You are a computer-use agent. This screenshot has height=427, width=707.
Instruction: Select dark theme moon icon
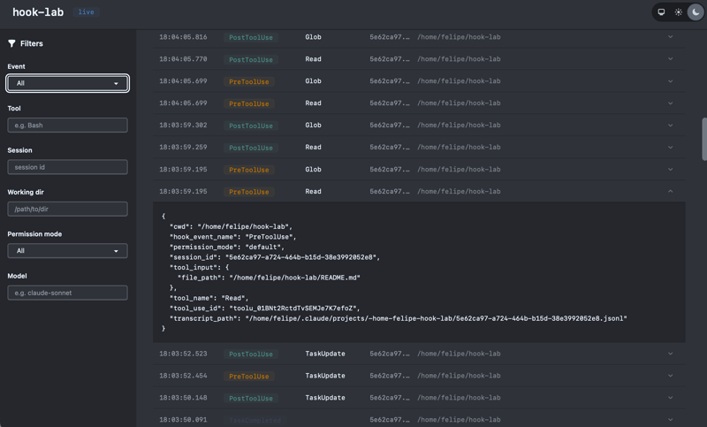tap(696, 12)
